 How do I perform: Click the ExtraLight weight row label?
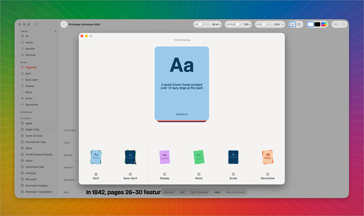point(70,130)
